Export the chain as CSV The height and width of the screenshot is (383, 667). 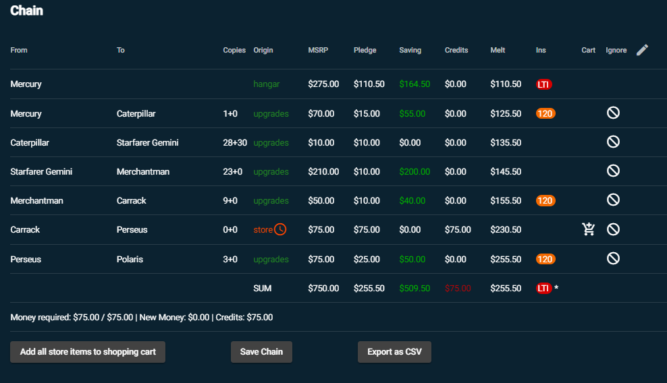point(394,352)
